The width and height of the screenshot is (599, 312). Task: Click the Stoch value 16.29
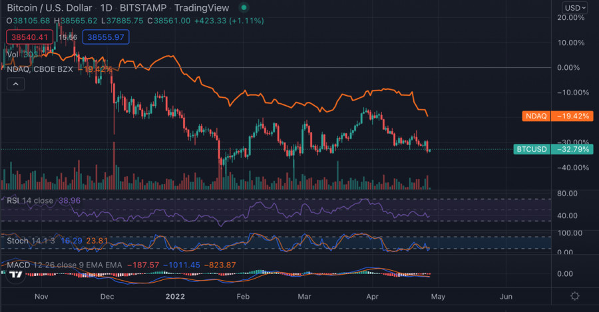[71, 241]
